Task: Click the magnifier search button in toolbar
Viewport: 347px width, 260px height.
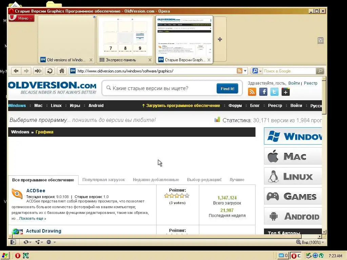Action: coord(320,71)
